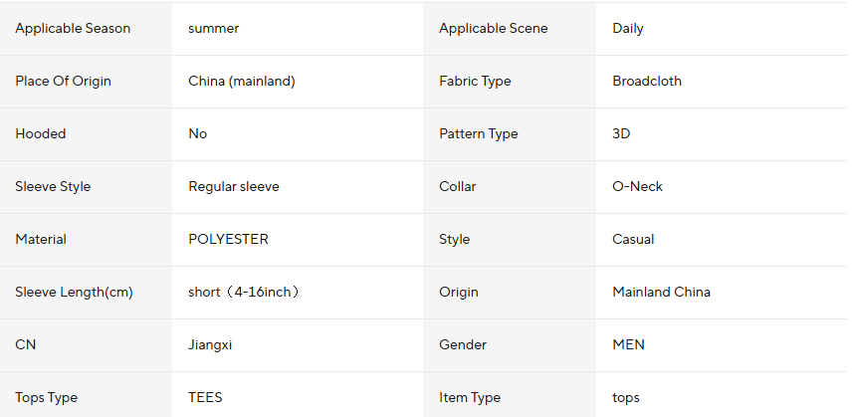Click the 'MEN' gender value
This screenshot has height=417, width=853.
click(x=628, y=345)
